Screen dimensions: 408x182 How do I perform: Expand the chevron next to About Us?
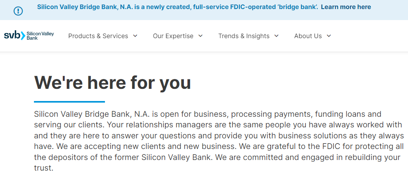coord(329,36)
